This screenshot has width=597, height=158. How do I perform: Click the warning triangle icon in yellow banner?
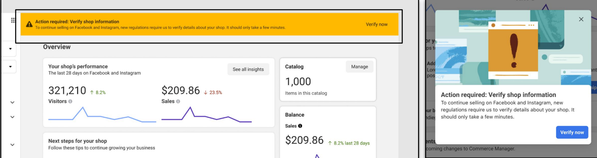click(29, 24)
